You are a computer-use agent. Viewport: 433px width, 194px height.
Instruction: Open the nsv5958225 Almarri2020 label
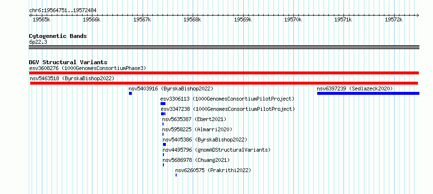point(198,129)
